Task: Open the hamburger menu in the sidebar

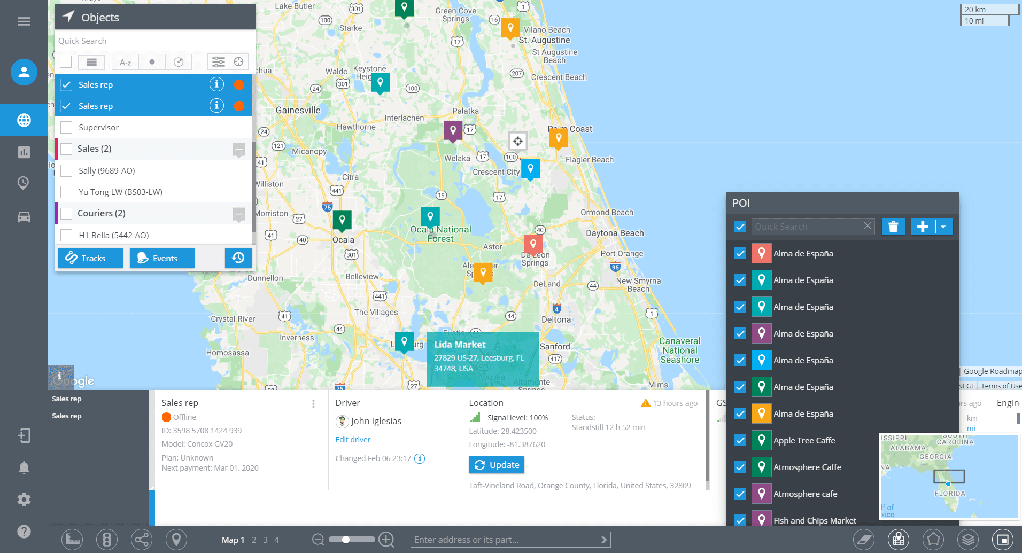Action: (x=24, y=21)
